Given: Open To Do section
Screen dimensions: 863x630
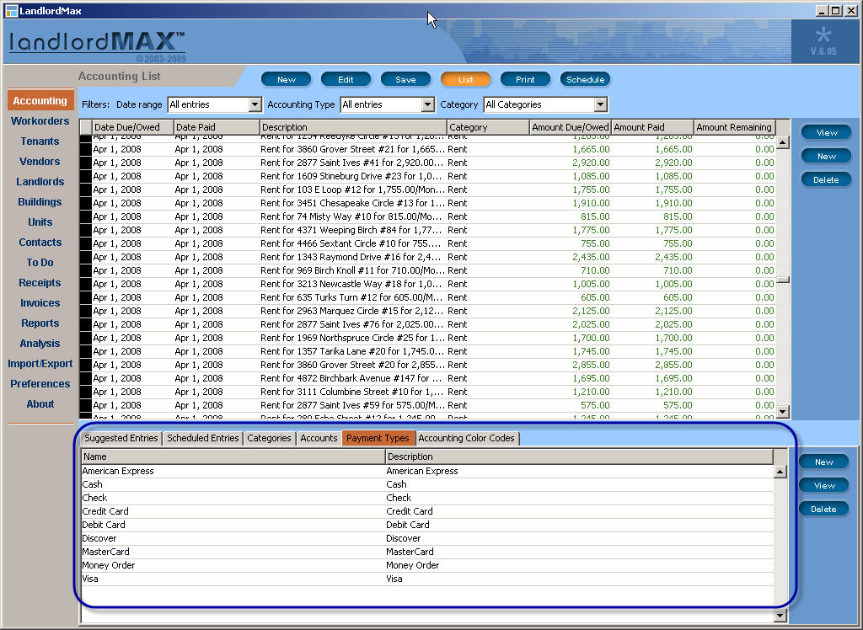Looking at the screenshot, I should pyautogui.click(x=40, y=263).
